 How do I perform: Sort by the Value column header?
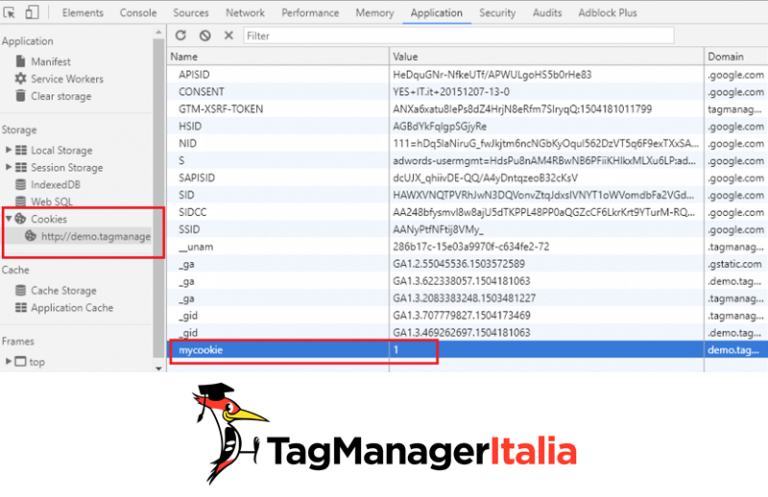(x=546, y=57)
